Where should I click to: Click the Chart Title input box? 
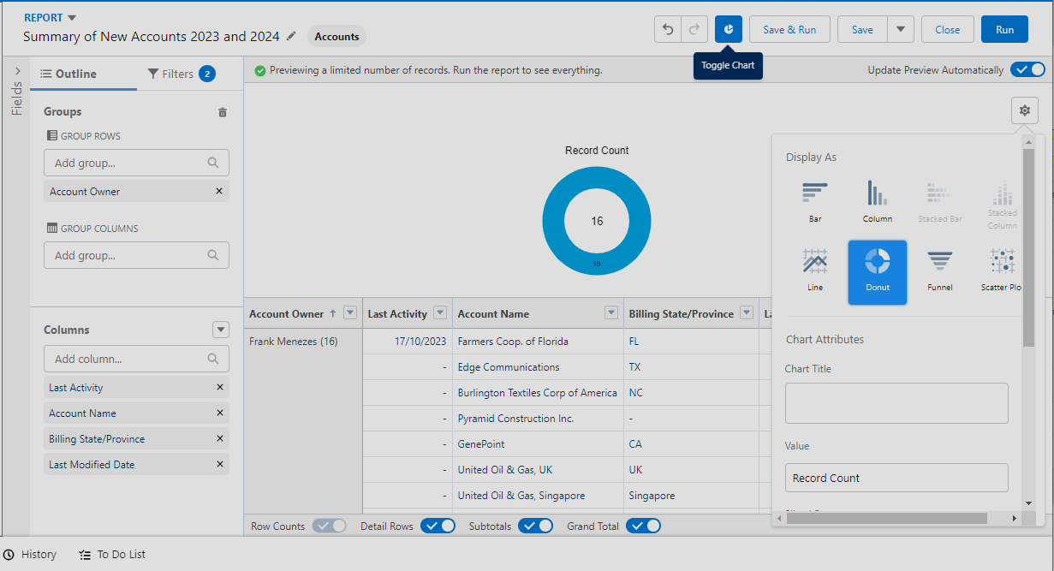(896, 403)
